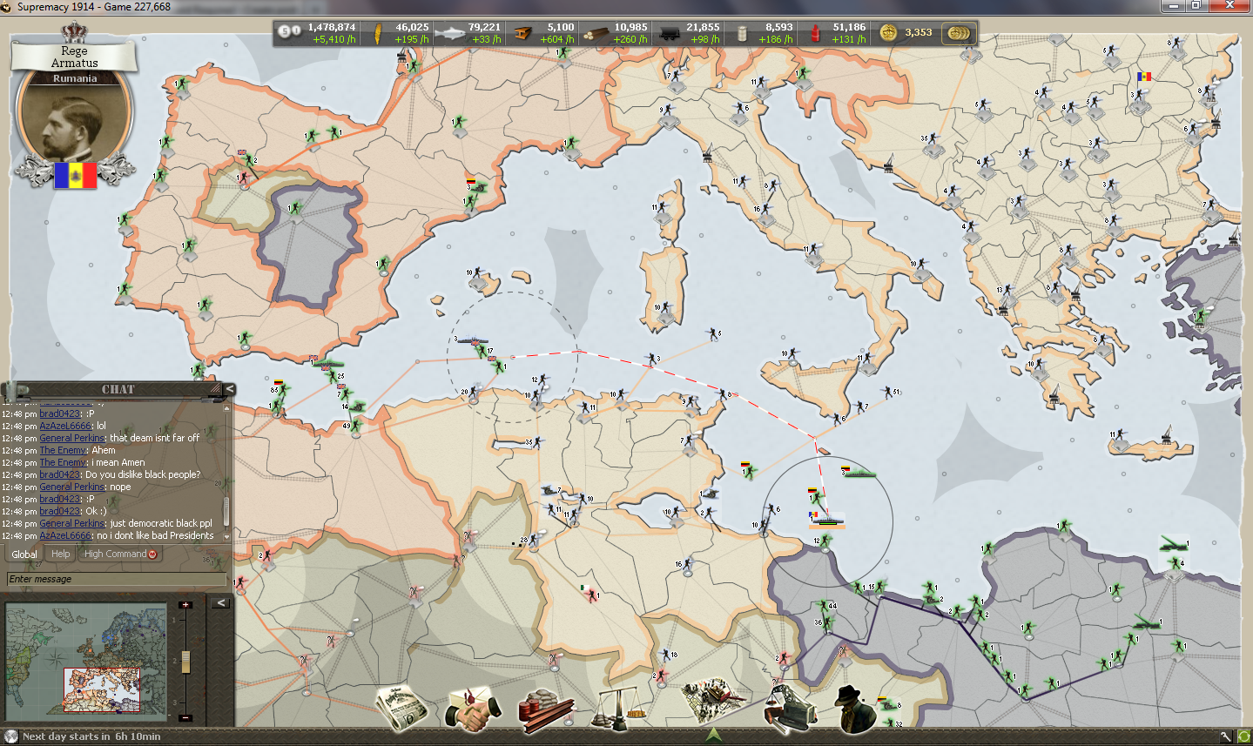Click the chat scrollbar thumb
This screenshot has width=1253, height=746.
(227, 511)
